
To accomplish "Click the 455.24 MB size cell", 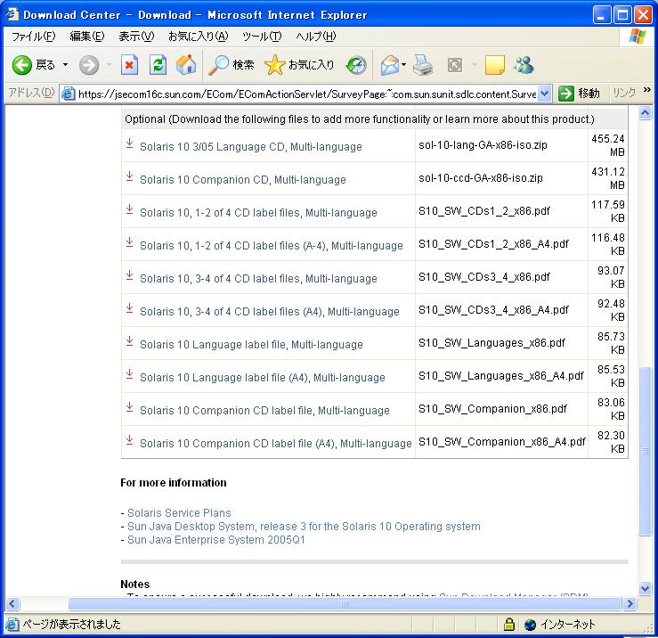I will click(608, 145).
